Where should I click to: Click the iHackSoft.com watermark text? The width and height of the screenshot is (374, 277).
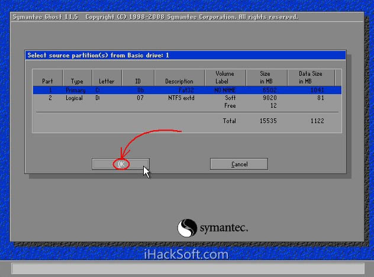point(186,255)
